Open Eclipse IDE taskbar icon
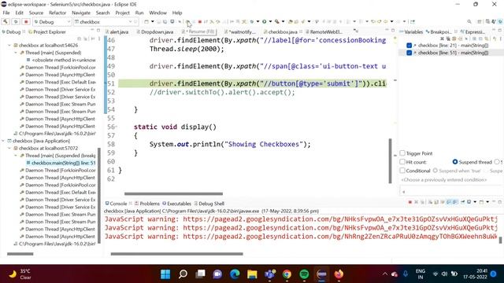Image resolution: width=504 pixels, height=283 pixels. 321,274
